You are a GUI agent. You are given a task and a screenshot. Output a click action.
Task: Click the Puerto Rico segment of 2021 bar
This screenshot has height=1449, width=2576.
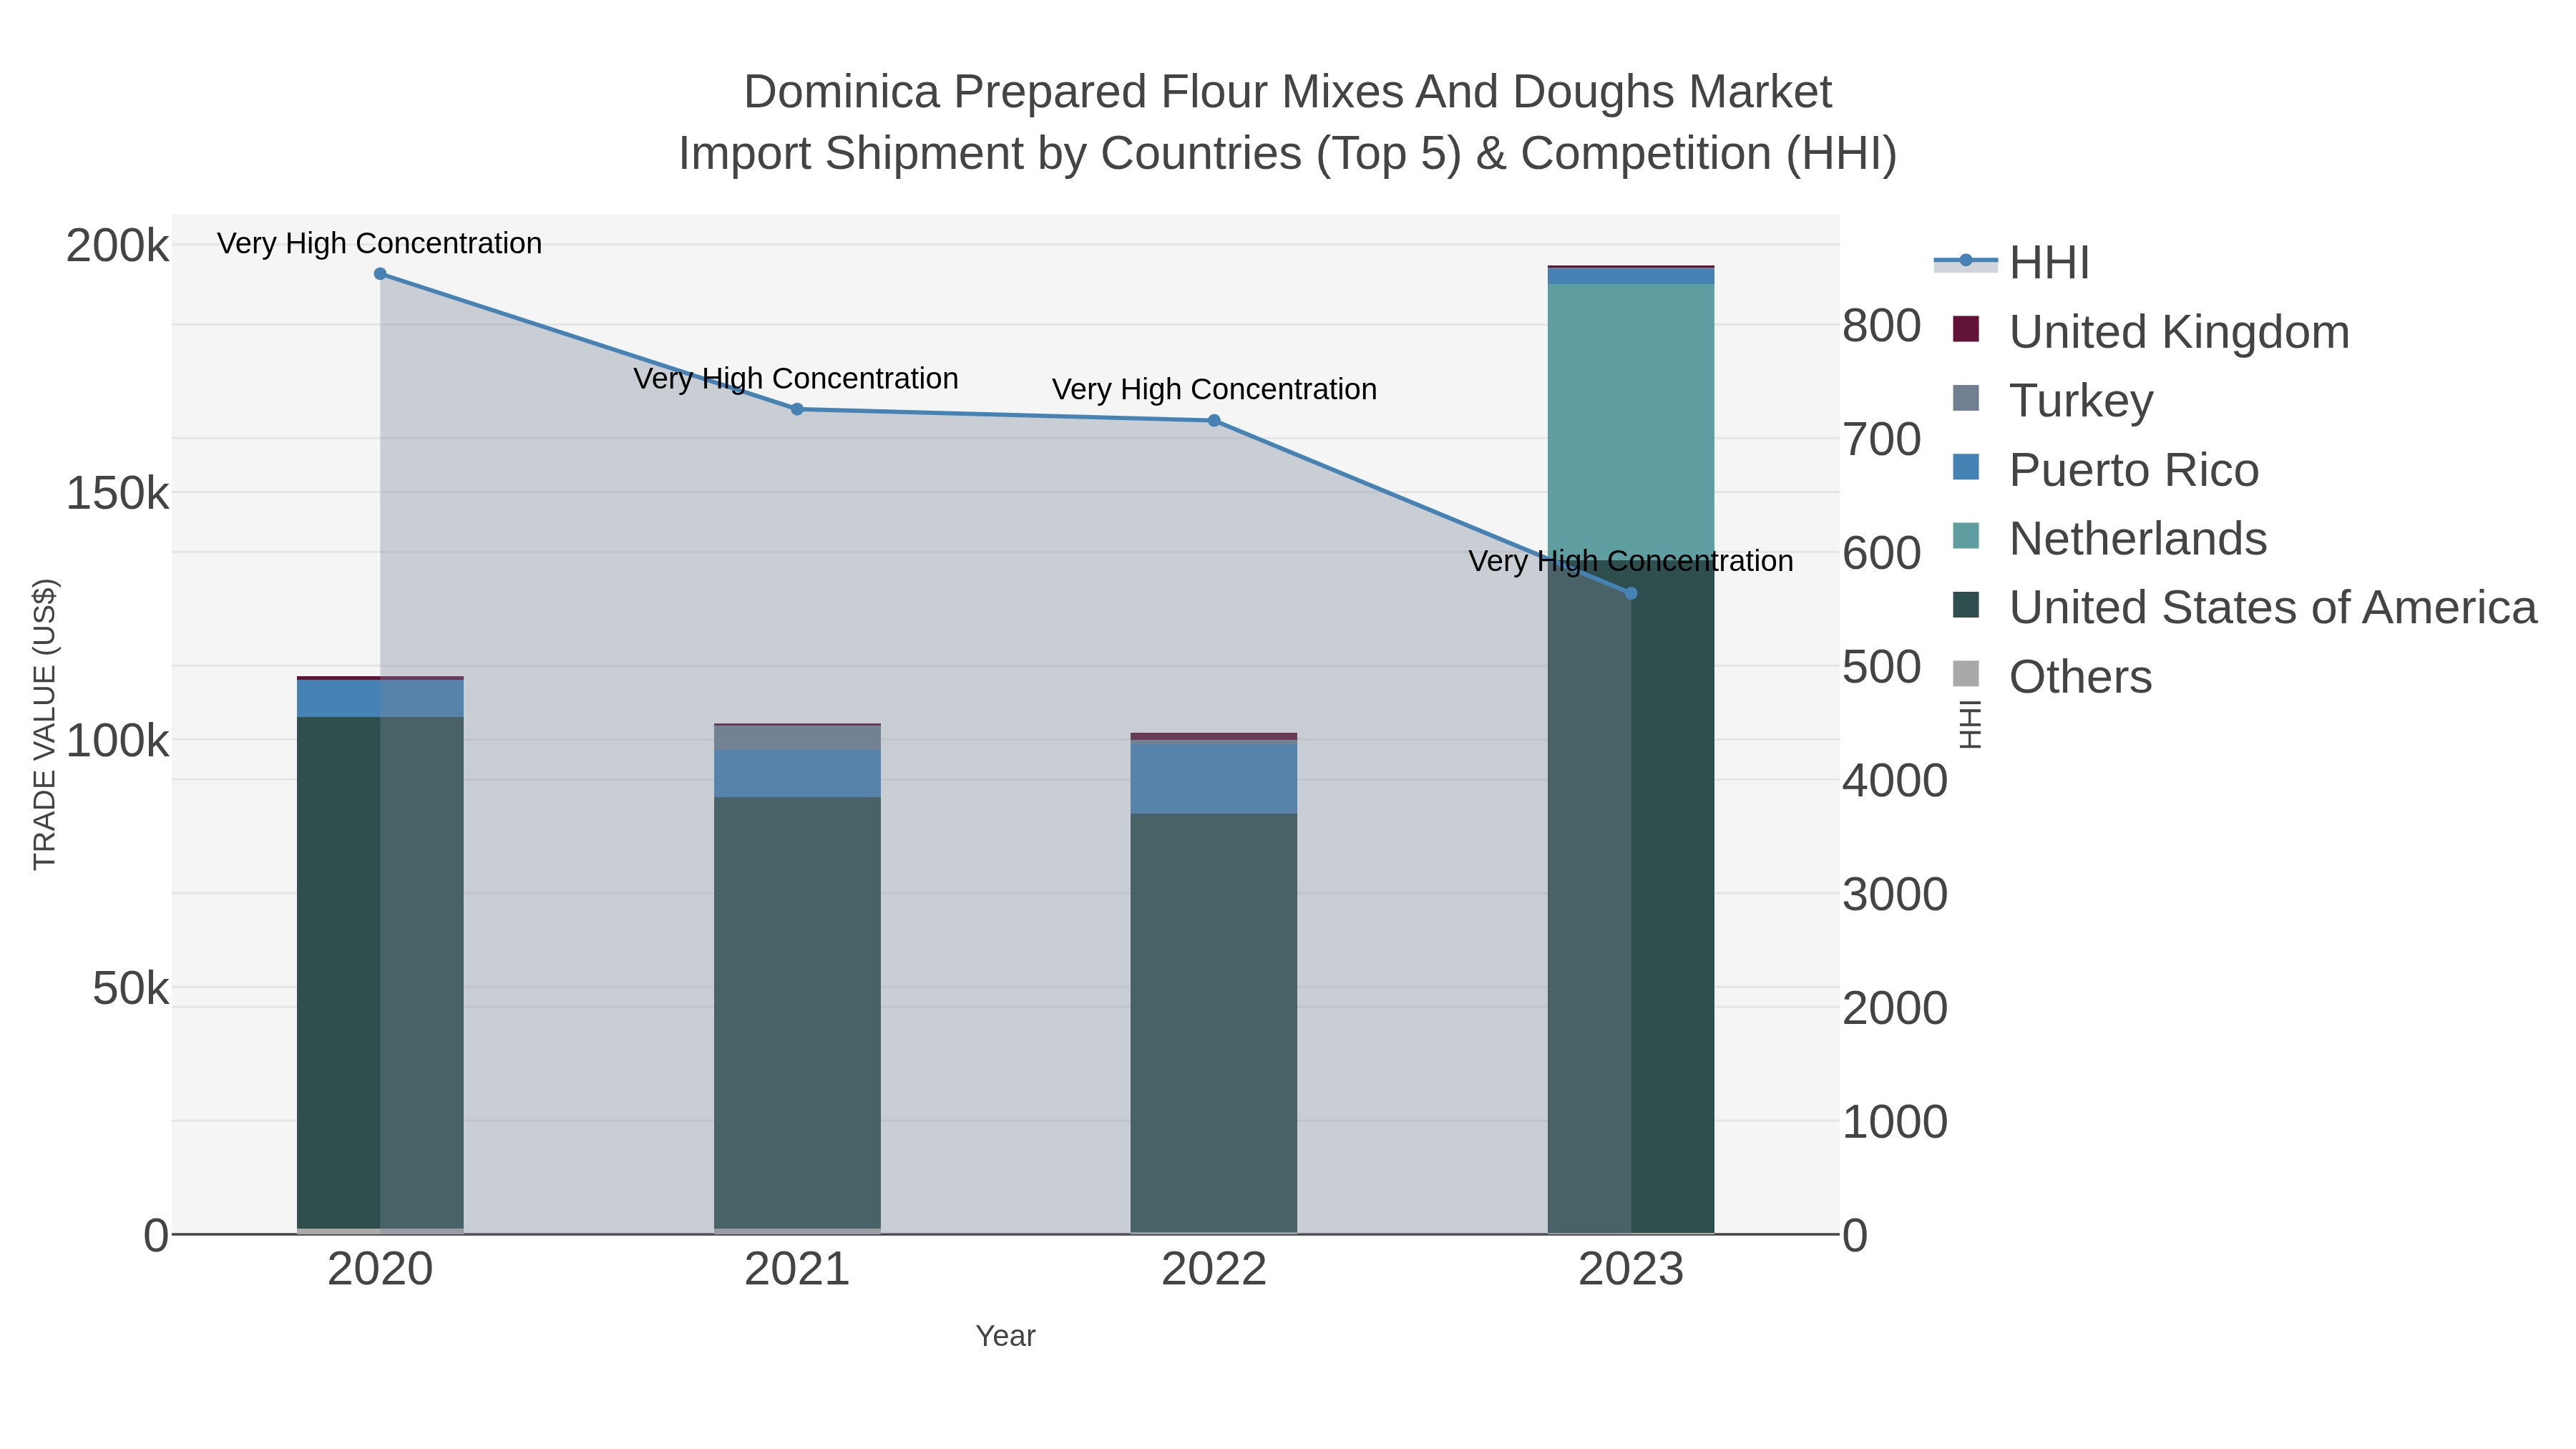click(797, 773)
